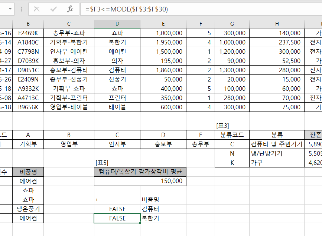Select column D header
Image resolution: width=322 pixels, height=236 pixels.
[x=117, y=24]
